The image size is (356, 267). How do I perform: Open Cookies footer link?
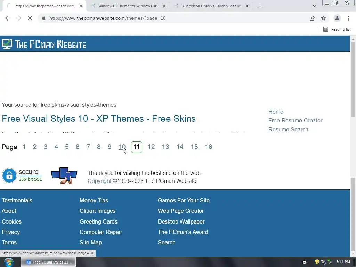click(11, 221)
